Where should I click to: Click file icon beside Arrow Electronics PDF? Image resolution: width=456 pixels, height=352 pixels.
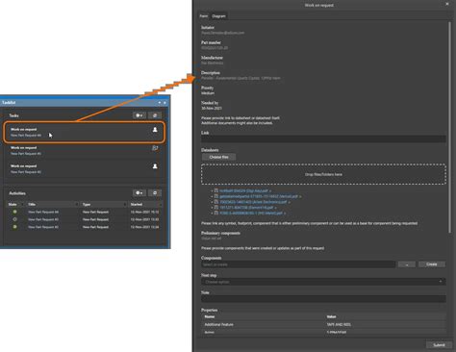click(216, 202)
